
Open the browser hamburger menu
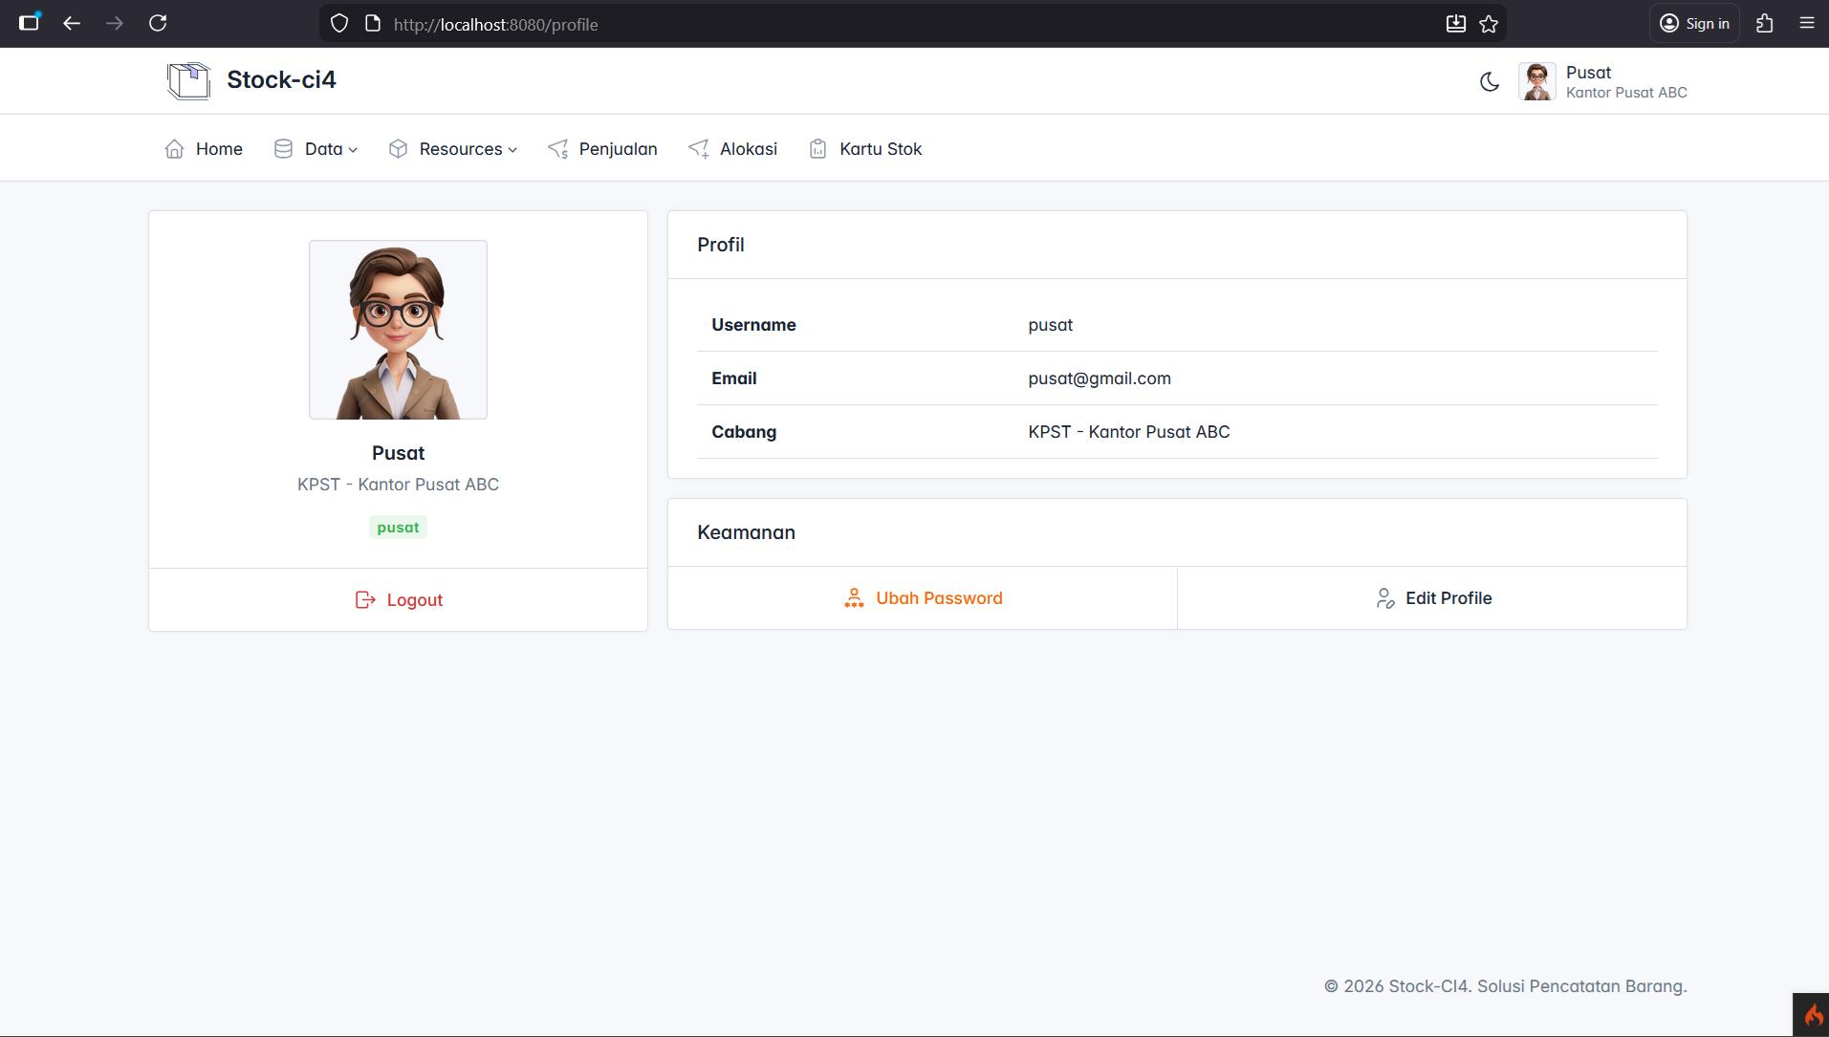(1807, 23)
